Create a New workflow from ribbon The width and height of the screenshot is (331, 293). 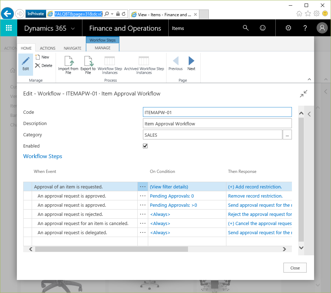42,57
